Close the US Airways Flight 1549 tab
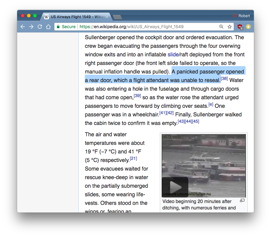271x237 pixels. (107, 17)
